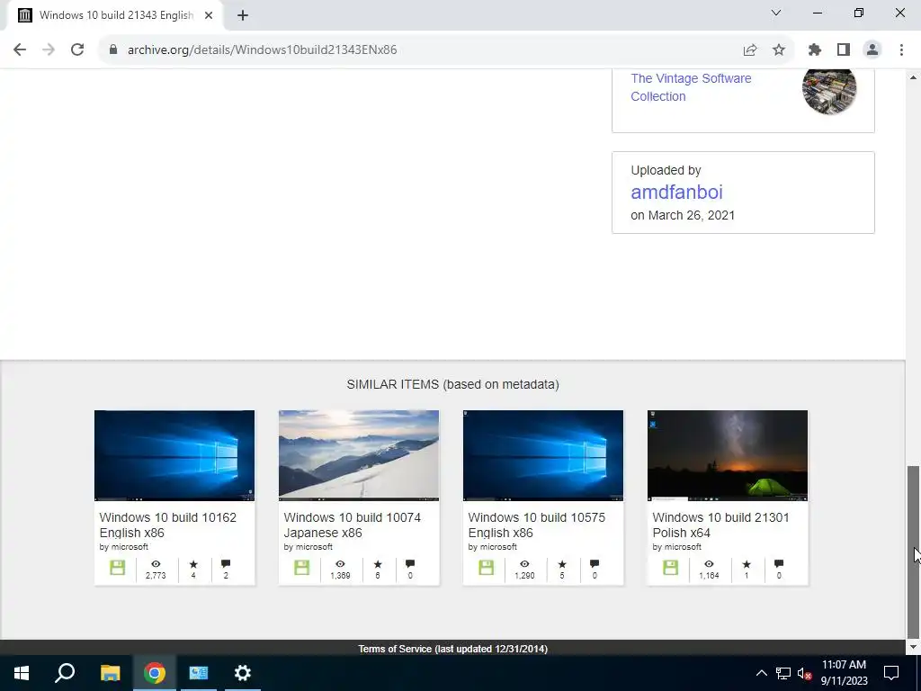Click software floppy icon on build 10162 card
Viewport: 921px width, 691px height.
click(118, 567)
